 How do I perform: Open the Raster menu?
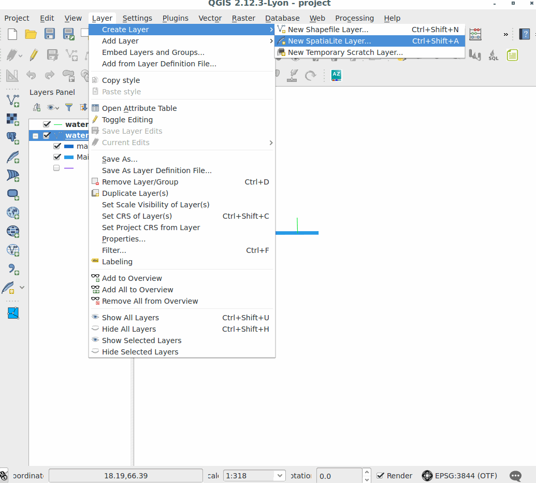click(243, 18)
